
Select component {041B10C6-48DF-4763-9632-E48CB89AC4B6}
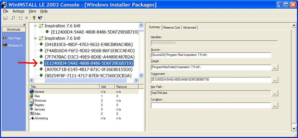(89, 45)
